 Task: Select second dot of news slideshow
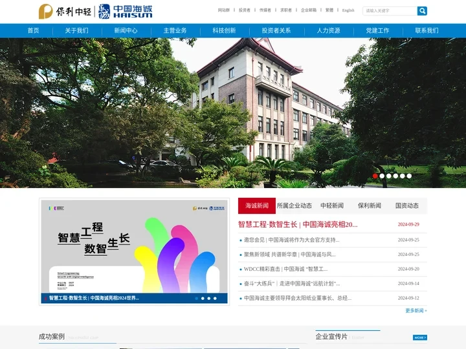203,298
